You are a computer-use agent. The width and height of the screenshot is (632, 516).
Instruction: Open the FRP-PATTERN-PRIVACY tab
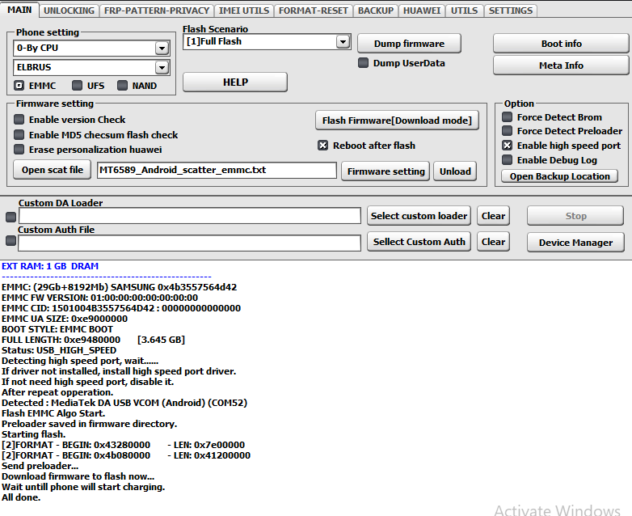click(x=157, y=11)
